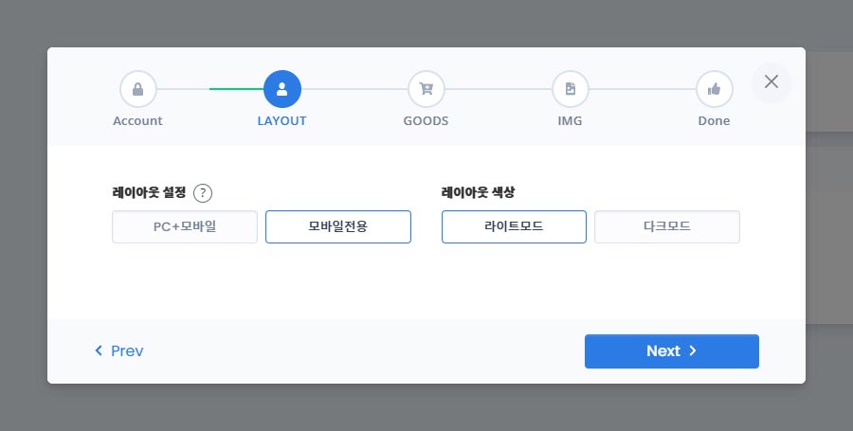Image resolution: width=853 pixels, height=431 pixels.
Task: Open the 레이아웃 설정 help question mark
Action: point(203,193)
